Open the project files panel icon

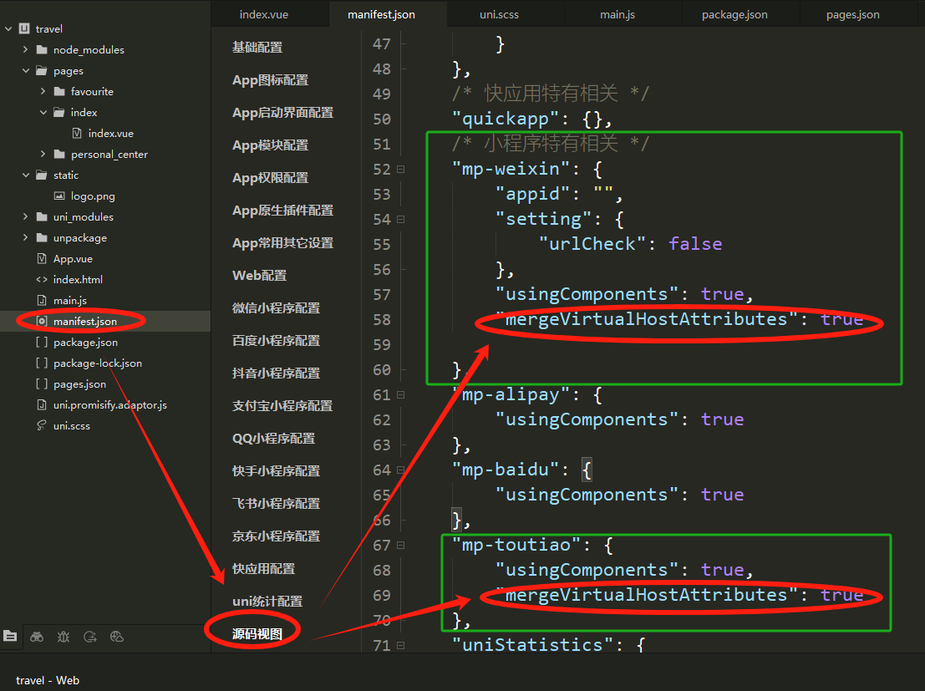(10, 637)
